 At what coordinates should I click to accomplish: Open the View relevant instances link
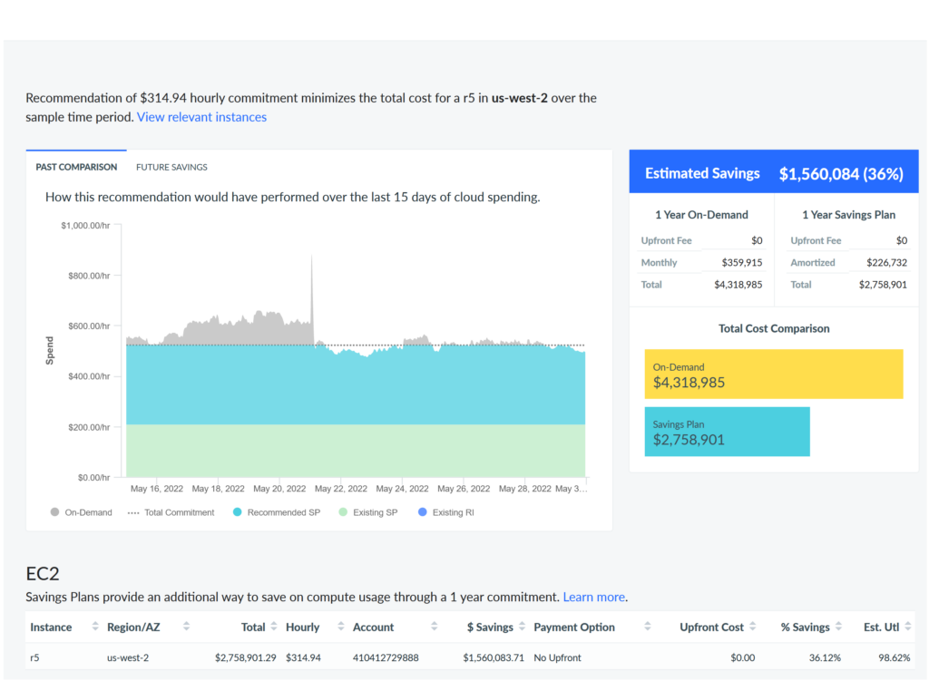(x=201, y=116)
